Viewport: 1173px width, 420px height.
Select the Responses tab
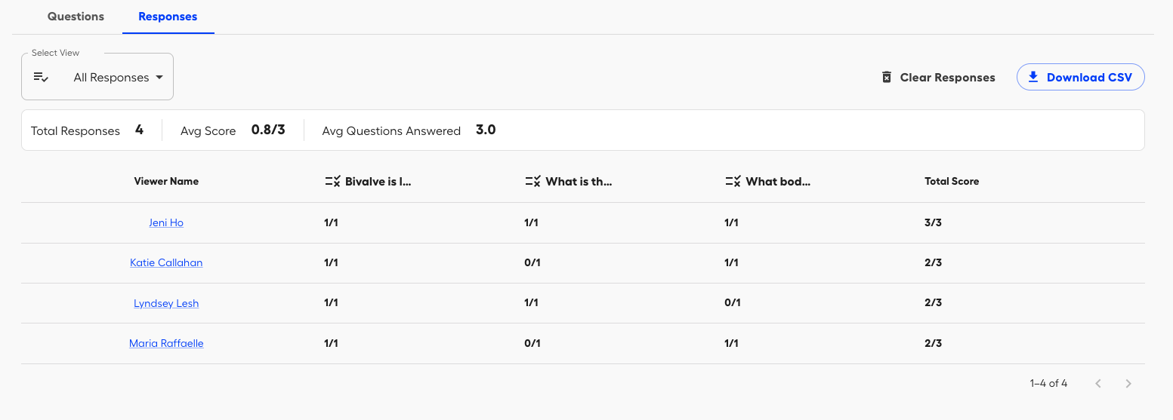pos(168,17)
